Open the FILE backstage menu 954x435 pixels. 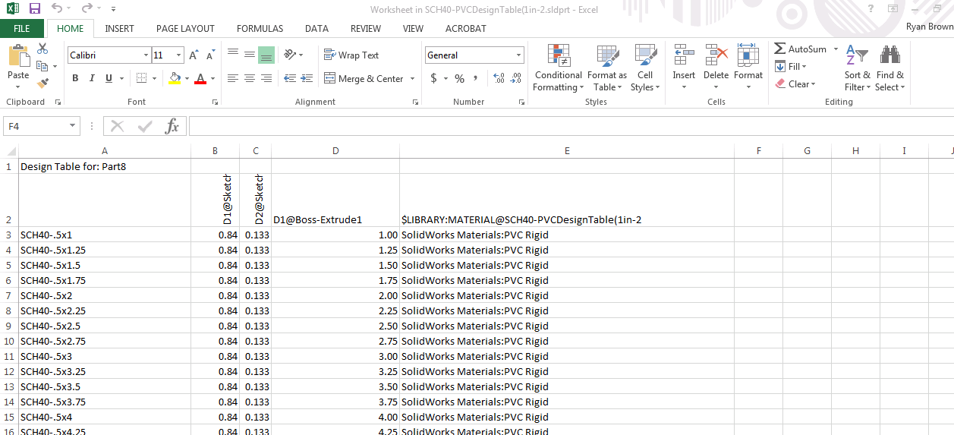pos(22,29)
